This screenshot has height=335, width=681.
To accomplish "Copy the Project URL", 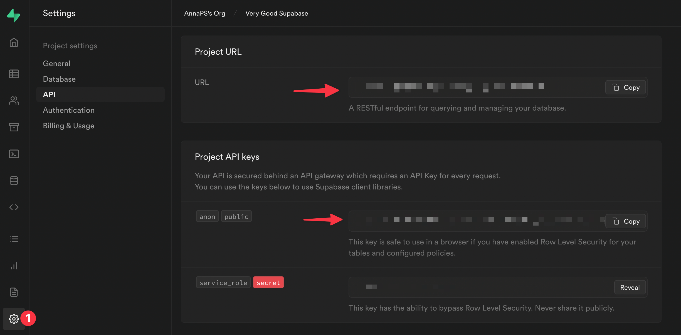I will point(625,87).
